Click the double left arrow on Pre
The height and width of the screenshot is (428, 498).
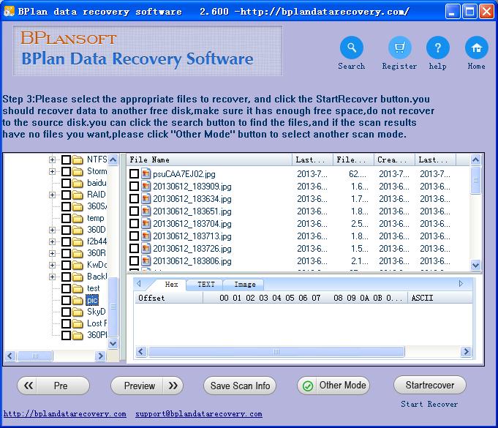[x=29, y=386]
